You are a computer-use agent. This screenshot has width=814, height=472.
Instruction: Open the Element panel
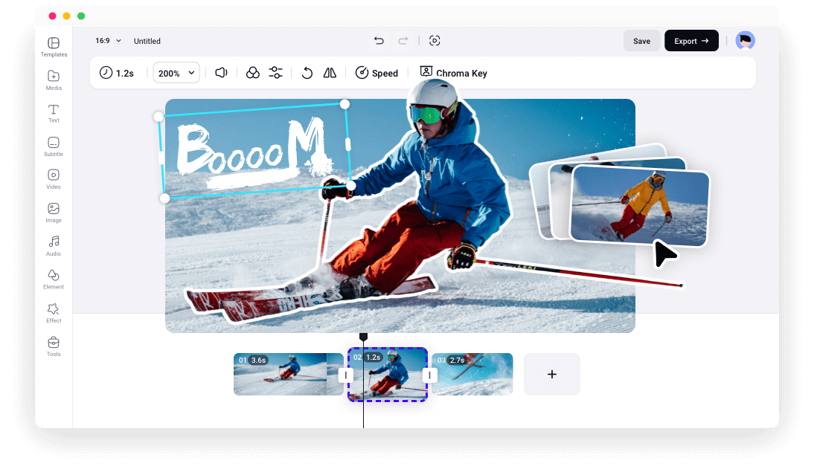(54, 279)
